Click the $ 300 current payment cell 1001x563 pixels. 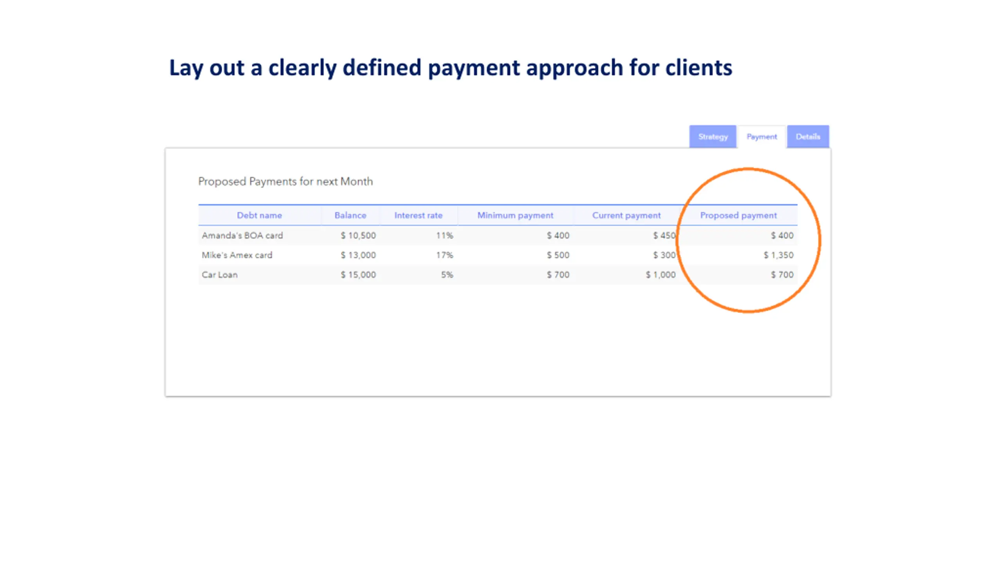[x=664, y=255]
